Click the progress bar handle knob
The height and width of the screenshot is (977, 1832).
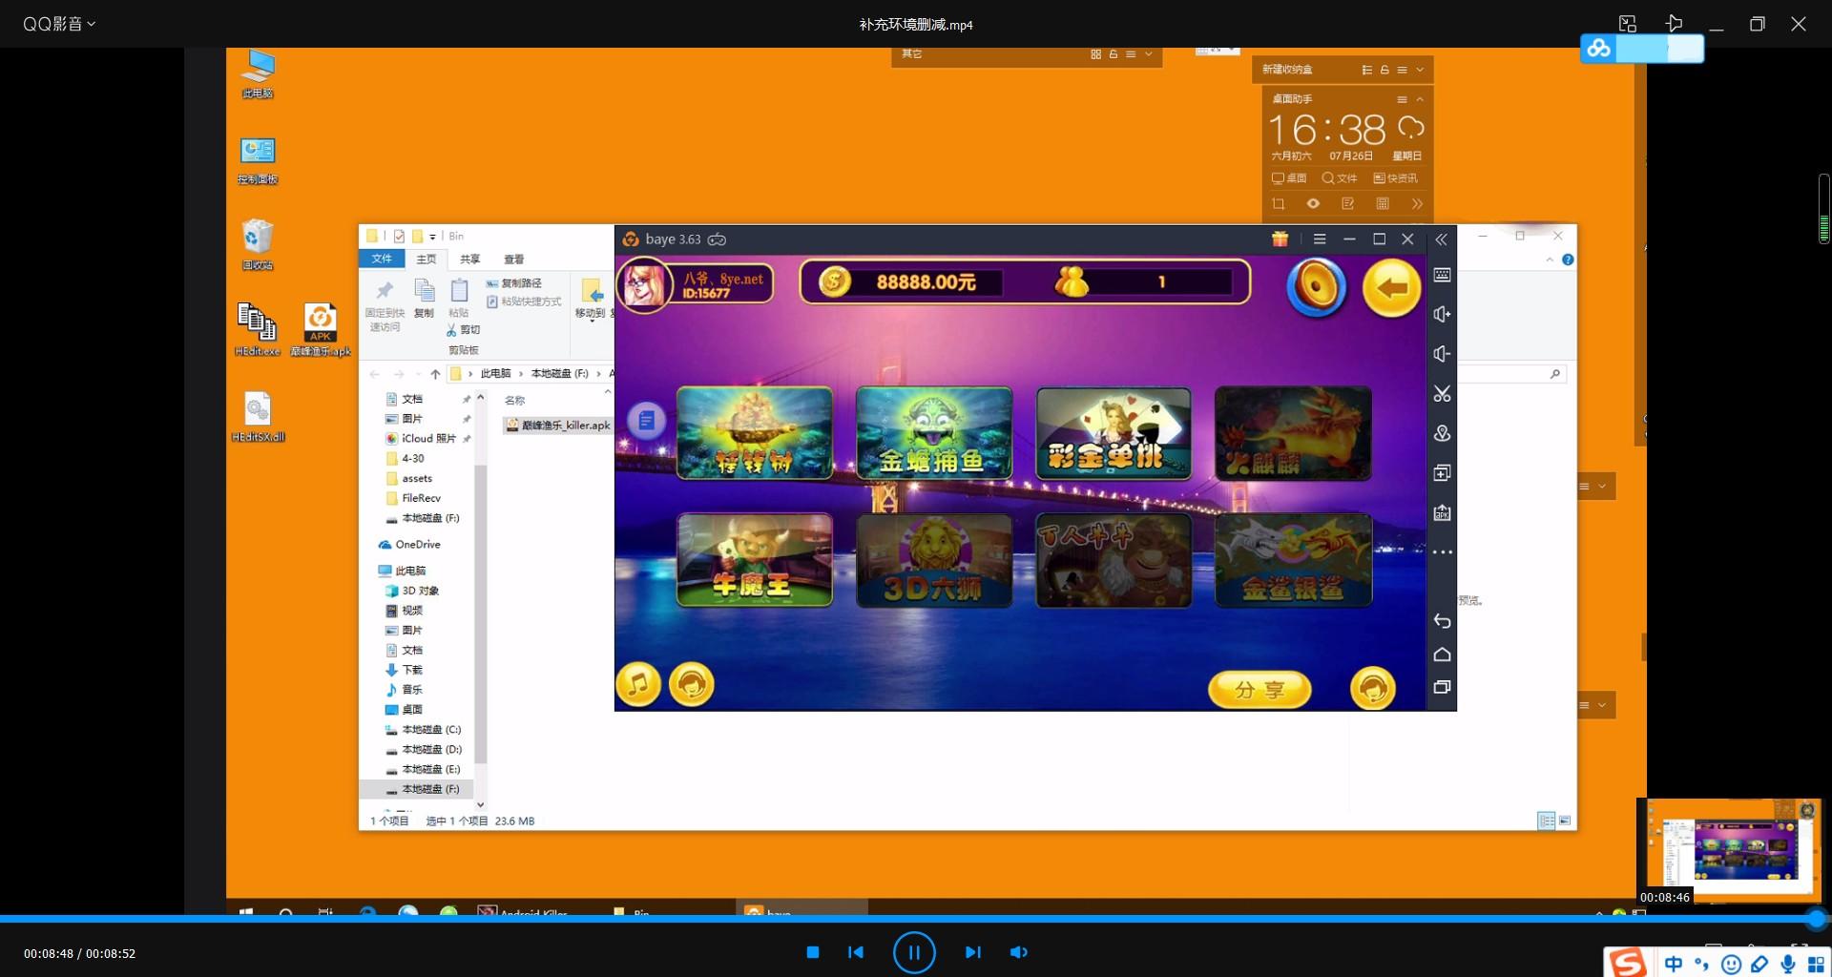pos(1817,919)
